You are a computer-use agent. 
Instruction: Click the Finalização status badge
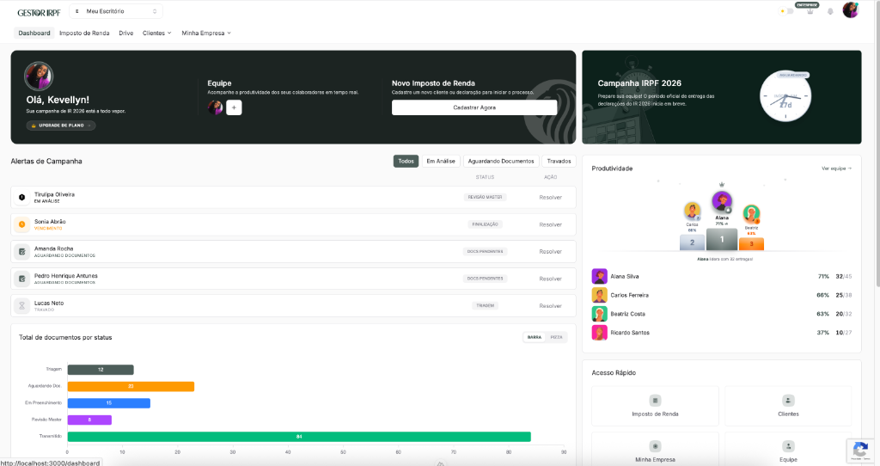485,224
